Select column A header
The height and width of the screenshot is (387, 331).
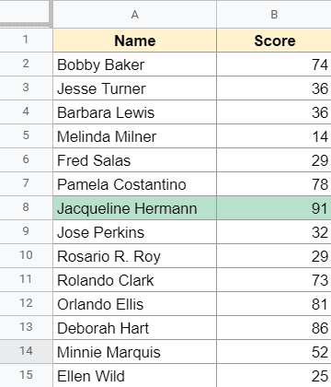134,14
